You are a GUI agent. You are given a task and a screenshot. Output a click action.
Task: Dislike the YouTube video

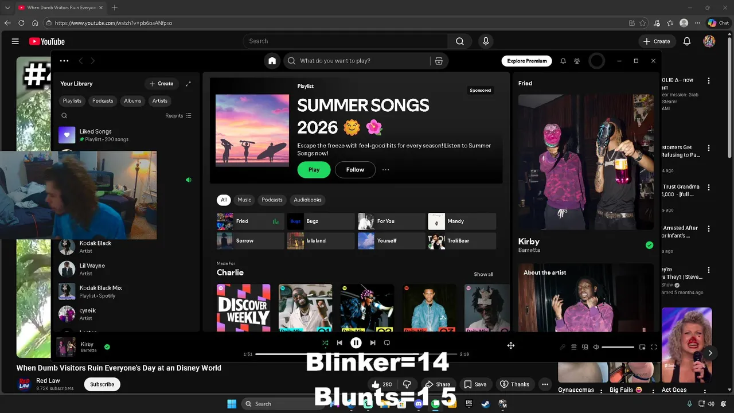(407, 384)
